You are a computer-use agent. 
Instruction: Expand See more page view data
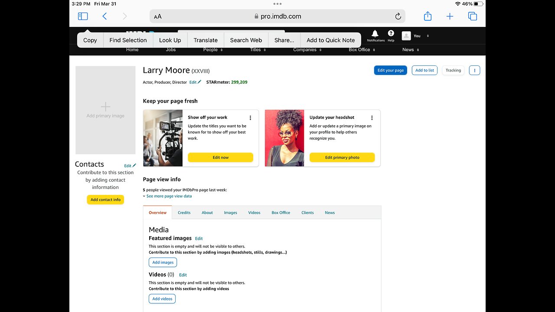pos(168,196)
